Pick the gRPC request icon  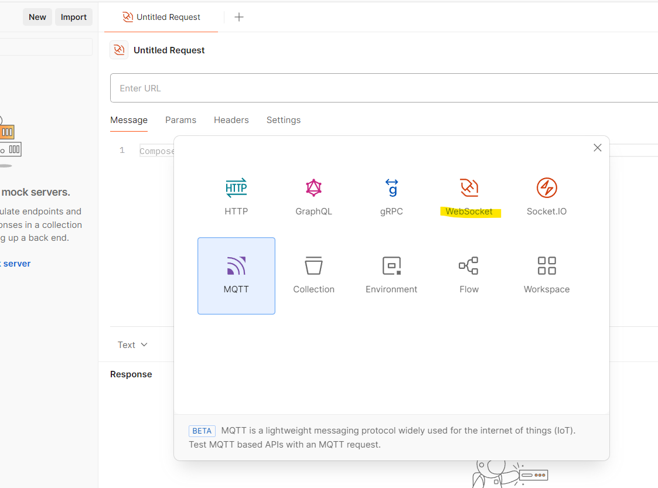[x=391, y=187]
